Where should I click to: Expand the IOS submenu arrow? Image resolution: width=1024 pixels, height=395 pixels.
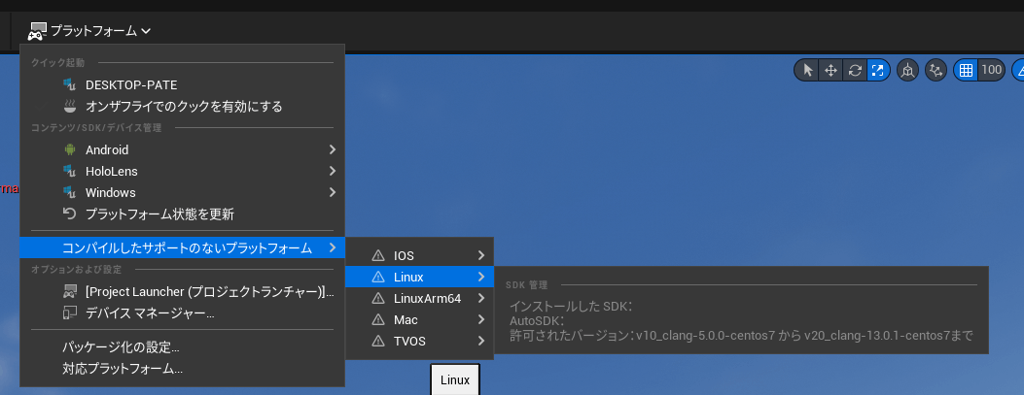481,255
